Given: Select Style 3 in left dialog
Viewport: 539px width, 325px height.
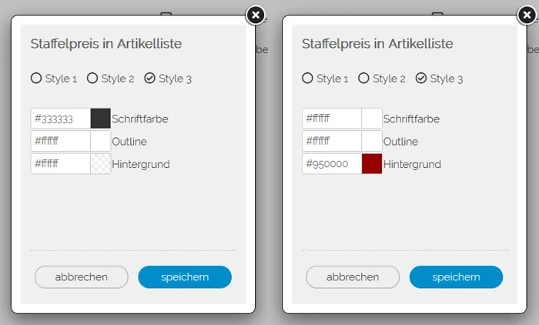Looking at the screenshot, I should [x=149, y=78].
